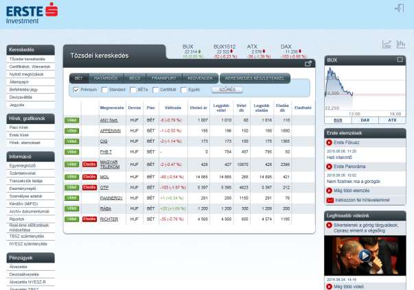Click the Erste Investment logo
414x290 pixels.
32,13
